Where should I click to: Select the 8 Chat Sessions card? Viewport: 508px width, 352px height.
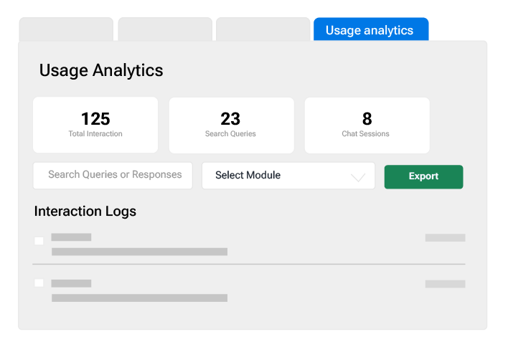(367, 125)
